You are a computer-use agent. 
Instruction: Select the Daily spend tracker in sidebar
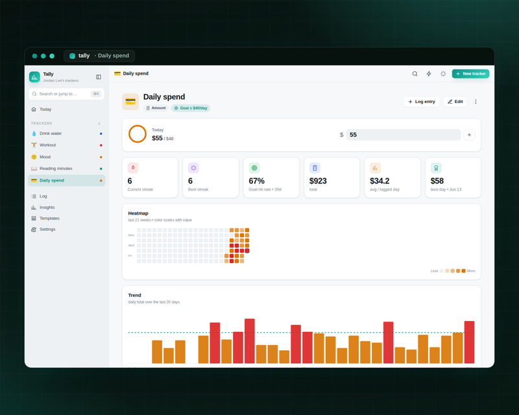click(67, 180)
